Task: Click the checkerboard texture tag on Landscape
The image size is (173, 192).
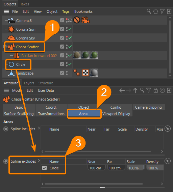Action: pyautogui.click(x=85, y=73)
